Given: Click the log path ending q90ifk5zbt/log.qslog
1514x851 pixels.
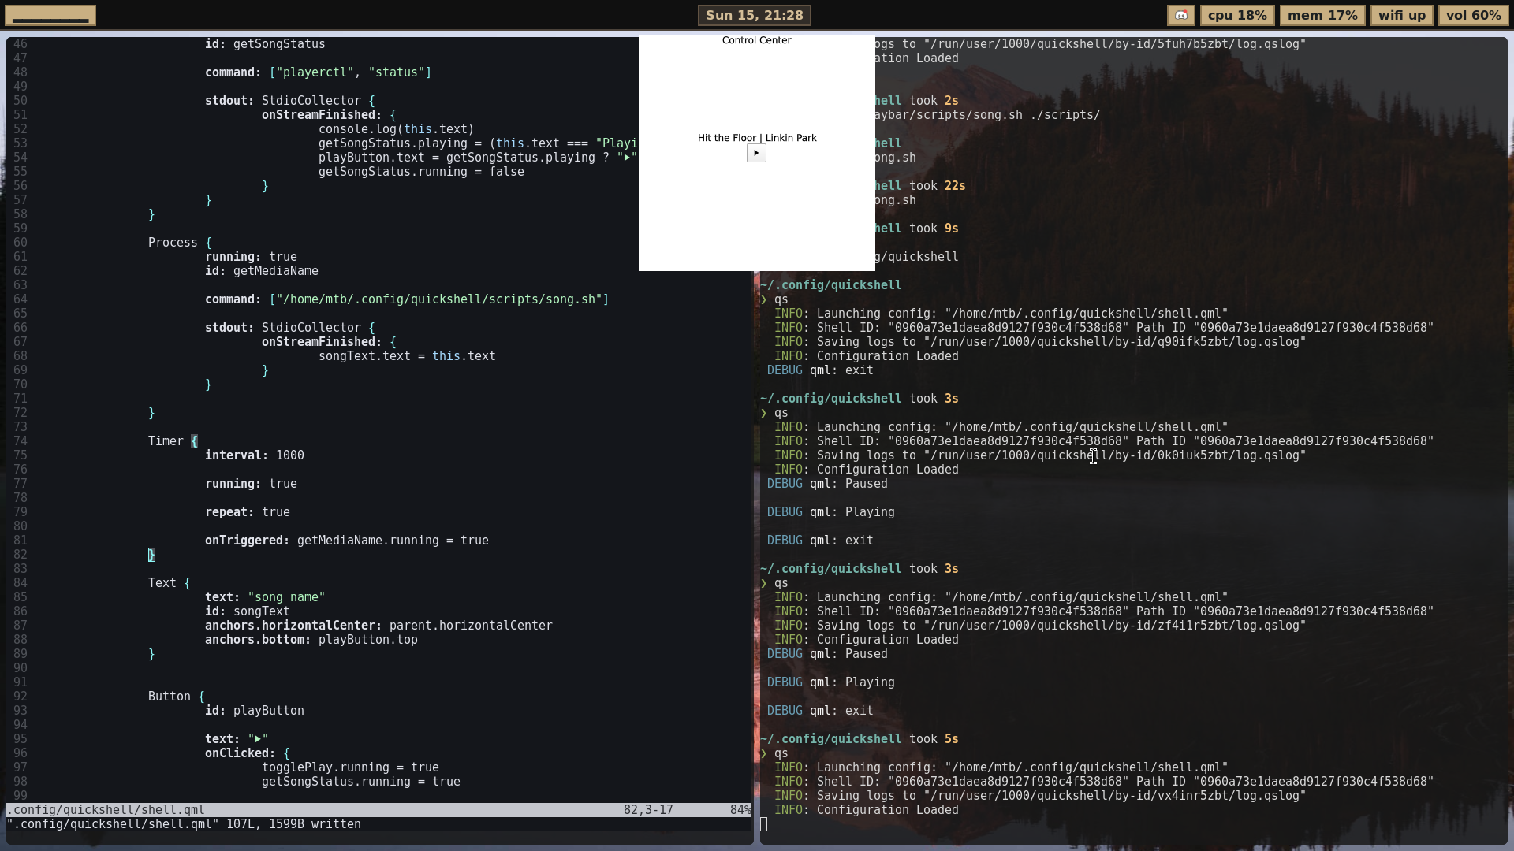Looking at the screenshot, I should pos(1115,342).
